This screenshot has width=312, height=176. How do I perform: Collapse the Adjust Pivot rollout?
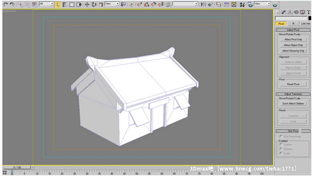[x=293, y=30]
